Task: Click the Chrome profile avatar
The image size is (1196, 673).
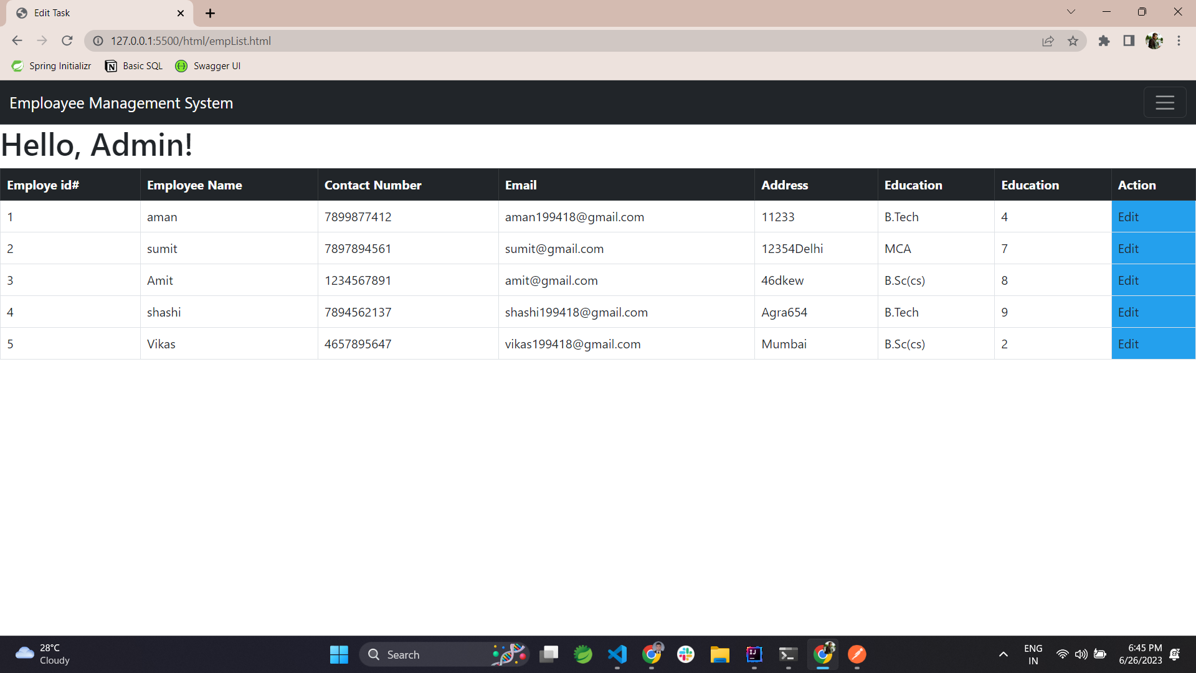Action: pyautogui.click(x=1155, y=41)
